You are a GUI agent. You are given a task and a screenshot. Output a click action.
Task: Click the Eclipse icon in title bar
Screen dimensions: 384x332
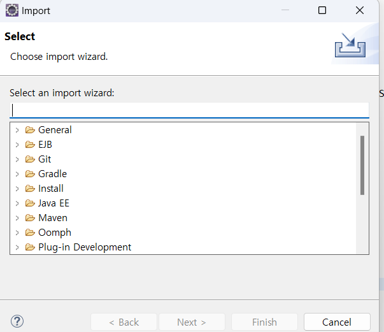point(11,10)
